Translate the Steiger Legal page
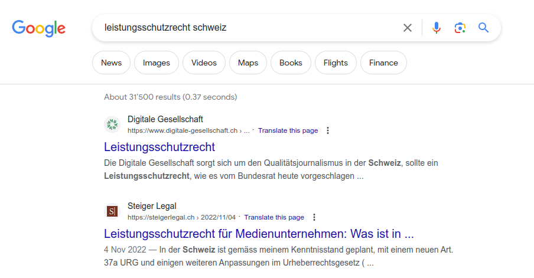This screenshot has width=534, height=278. pos(274,217)
